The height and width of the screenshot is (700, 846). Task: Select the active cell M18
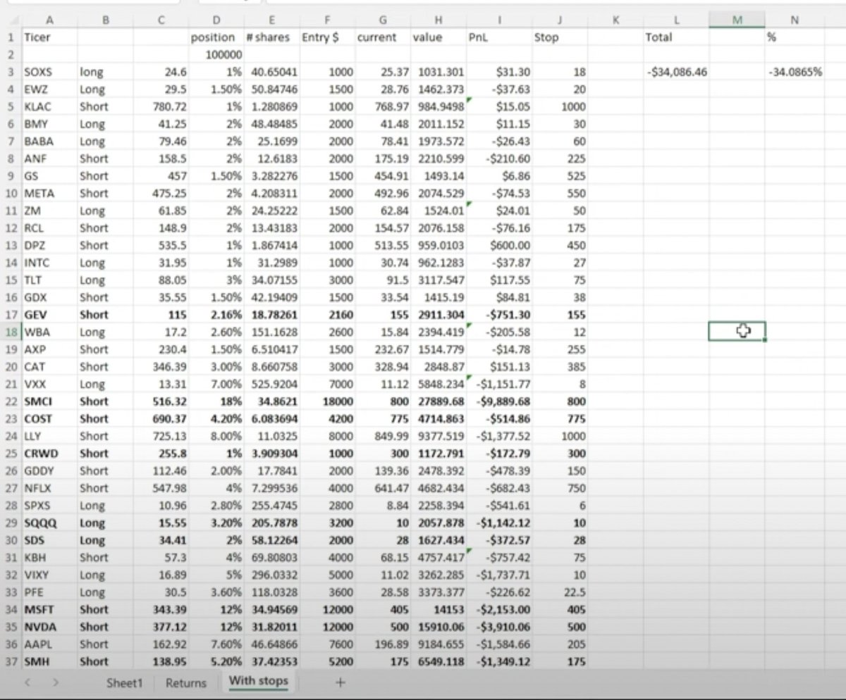point(737,332)
